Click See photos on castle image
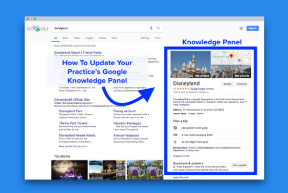Image resolution: width=288 pixels, height=193 pixels. point(202,76)
